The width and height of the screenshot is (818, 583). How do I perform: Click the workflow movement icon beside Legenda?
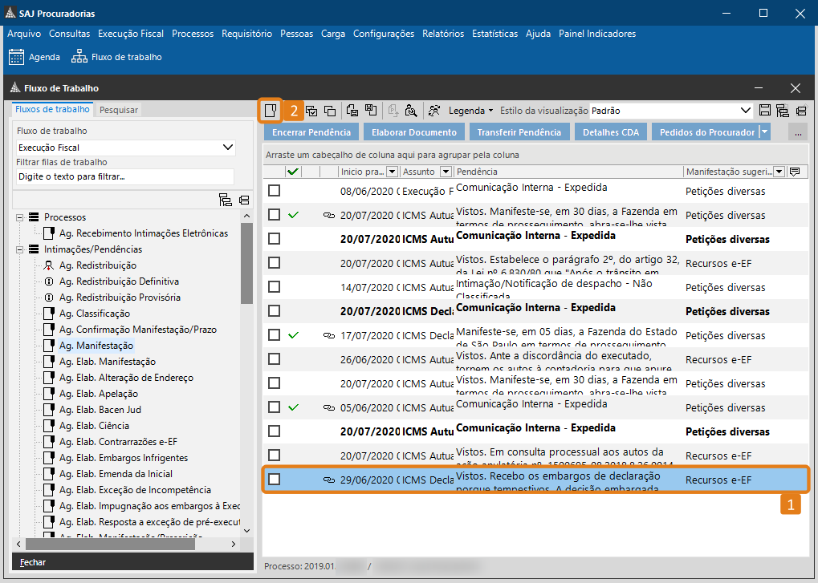(x=434, y=110)
